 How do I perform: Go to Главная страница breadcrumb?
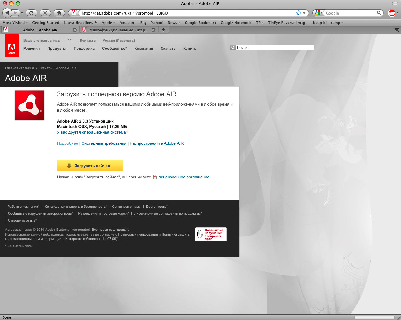coord(20,68)
